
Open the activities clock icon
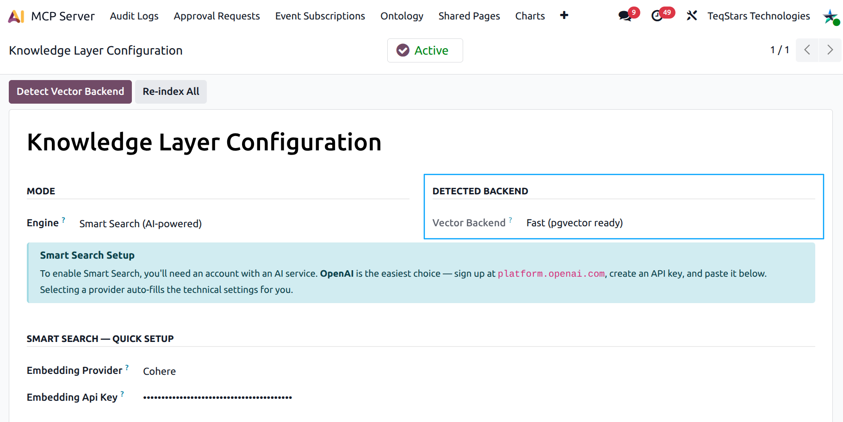tap(657, 16)
